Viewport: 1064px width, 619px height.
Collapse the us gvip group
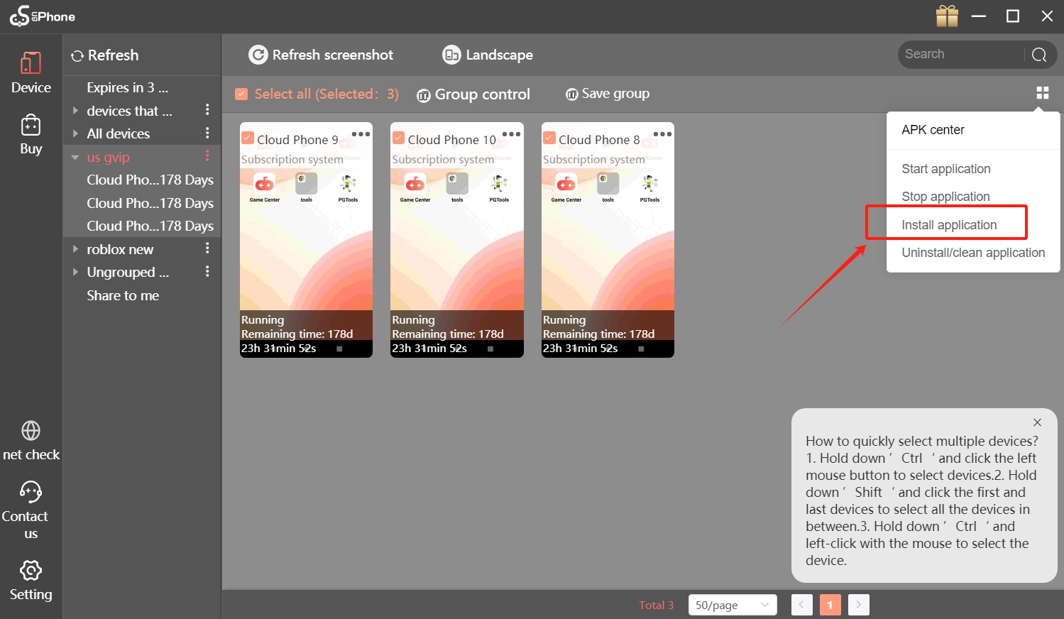point(75,158)
